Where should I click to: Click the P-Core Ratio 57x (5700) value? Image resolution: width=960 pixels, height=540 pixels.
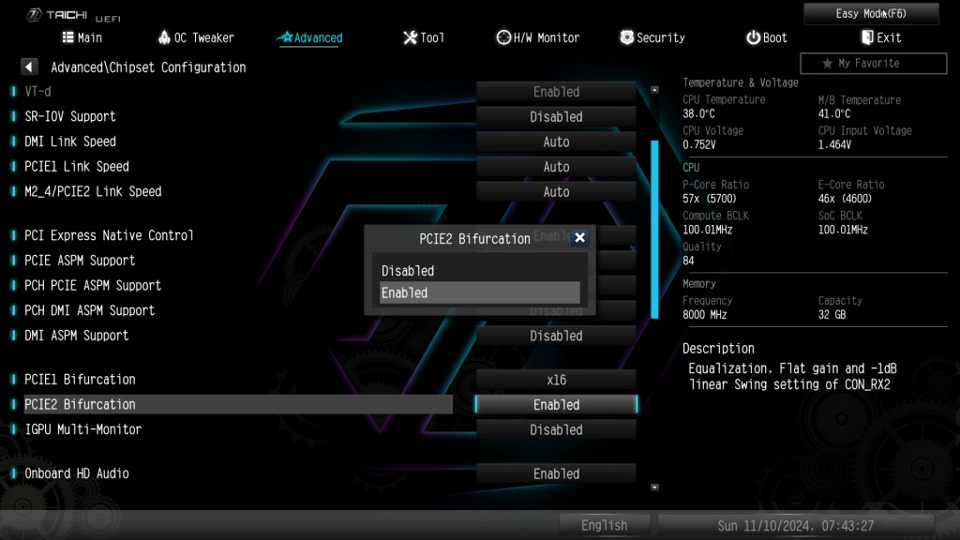[x=710, y=199]
